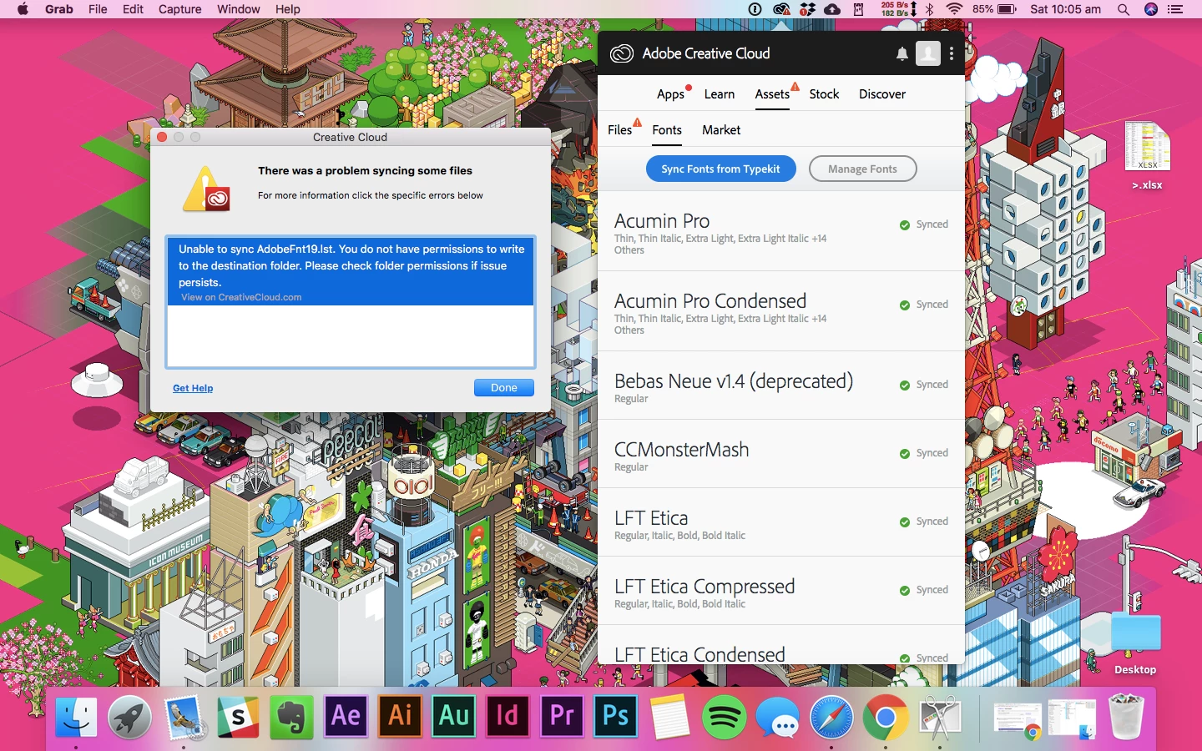Launch After Effects from the dock
The height and width of the screenshot is (751, 1202).
pos(346,716)
